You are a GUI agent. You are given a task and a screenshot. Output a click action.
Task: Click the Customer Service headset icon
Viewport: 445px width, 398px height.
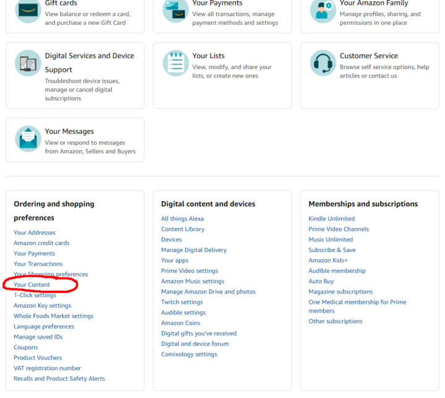pyautogui.click(x=322, y=63)
